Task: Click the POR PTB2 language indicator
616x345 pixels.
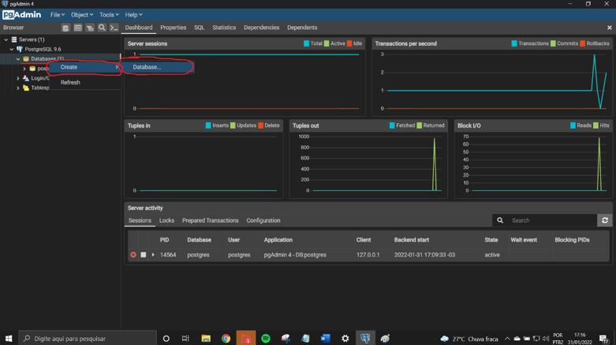Action: (x=558, y=339)
